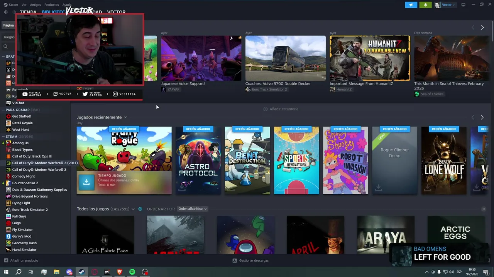Go back with the navigation arrow
Screen dimensions: 494x277
tap(6, 12)
